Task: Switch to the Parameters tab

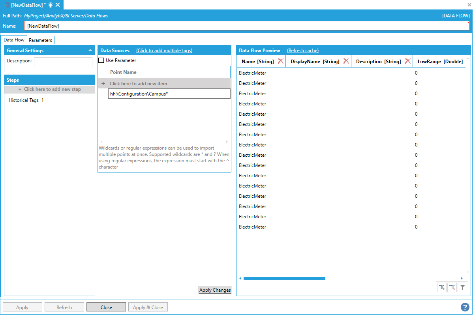Action: click(x=40, y=40)
